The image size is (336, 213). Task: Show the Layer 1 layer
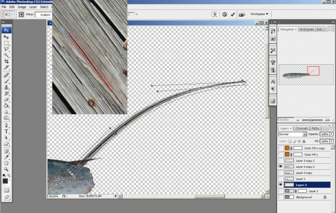pyautogui.click(x=281, y=191)
